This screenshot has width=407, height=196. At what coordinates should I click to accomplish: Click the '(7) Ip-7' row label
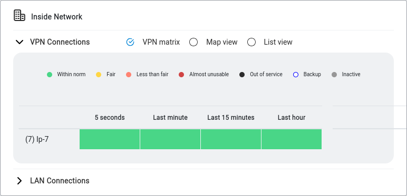pos(37,140)
